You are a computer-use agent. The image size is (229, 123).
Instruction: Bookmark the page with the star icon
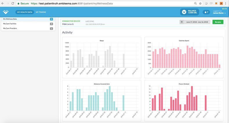click(x=200, y=3)
